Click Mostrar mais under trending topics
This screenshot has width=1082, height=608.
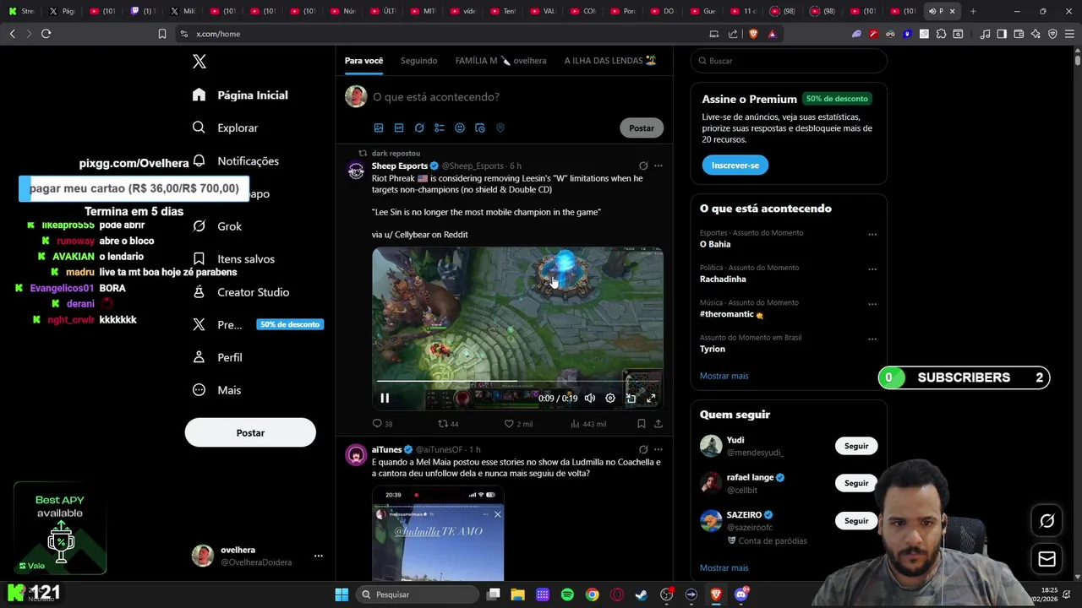tap(724, 376)
